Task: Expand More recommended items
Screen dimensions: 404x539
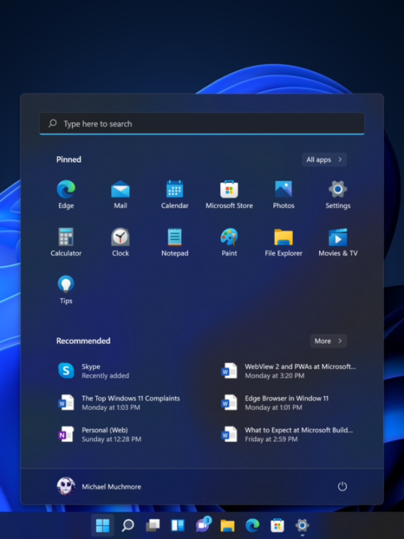Action: [328, 341]
